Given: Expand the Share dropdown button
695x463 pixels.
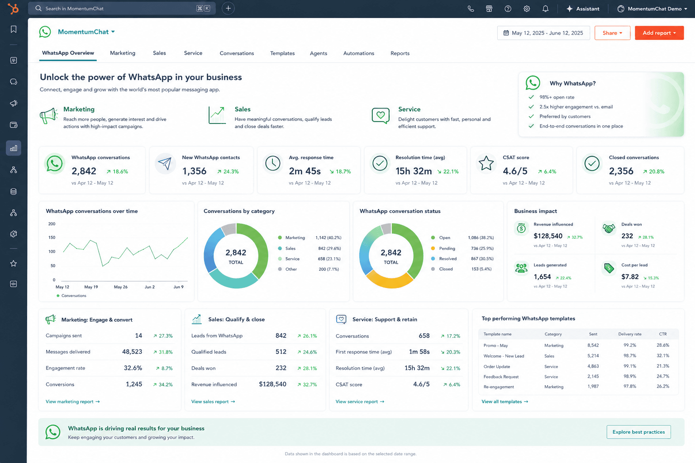Looking at the screenshot, I should 612,33.
